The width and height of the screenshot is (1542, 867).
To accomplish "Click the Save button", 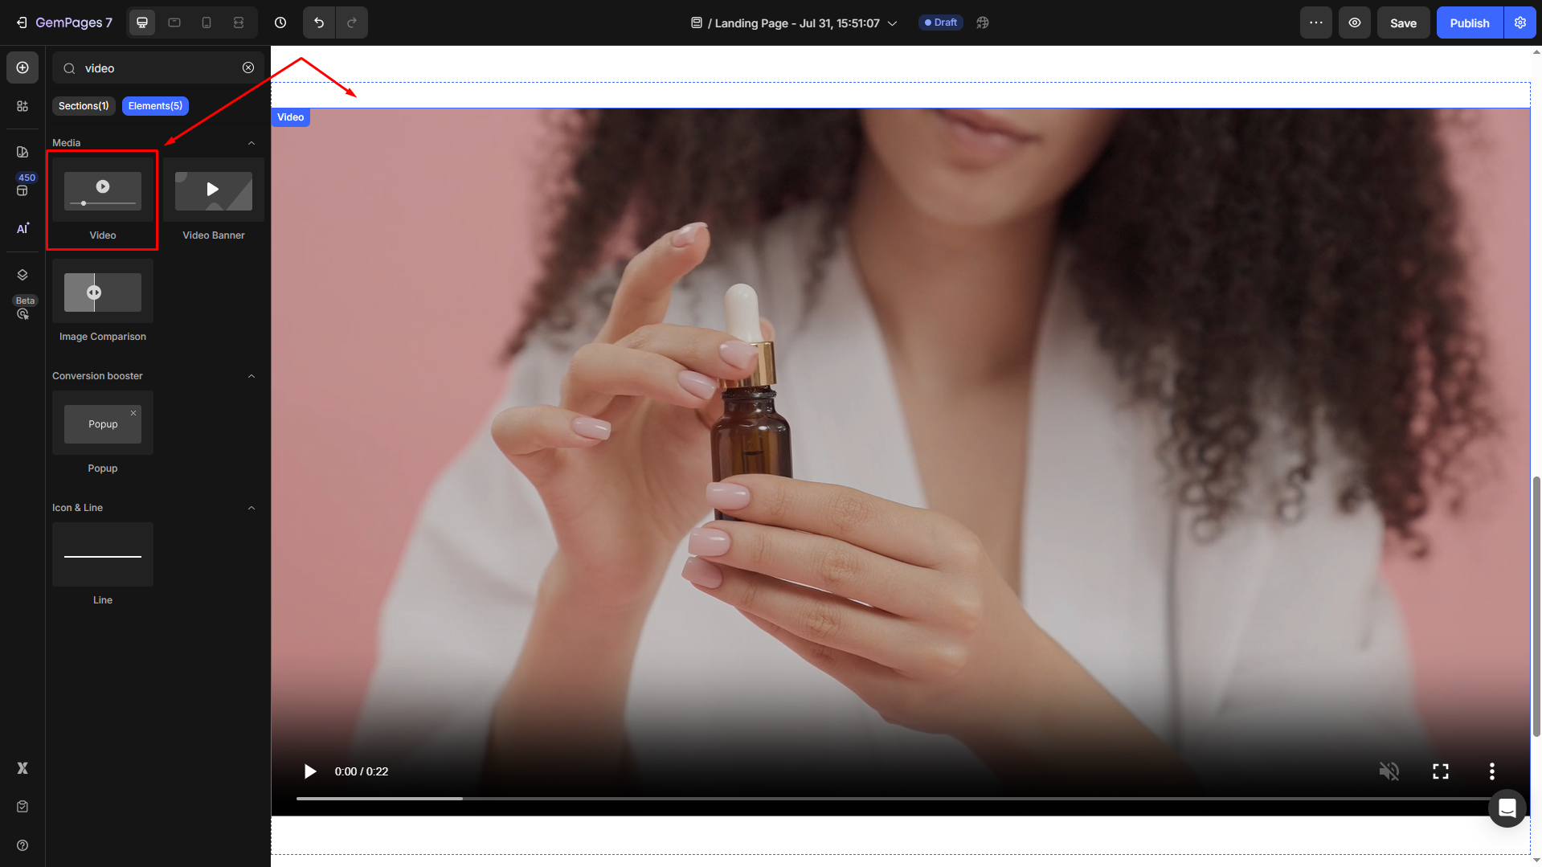I will pos(1403,22).
